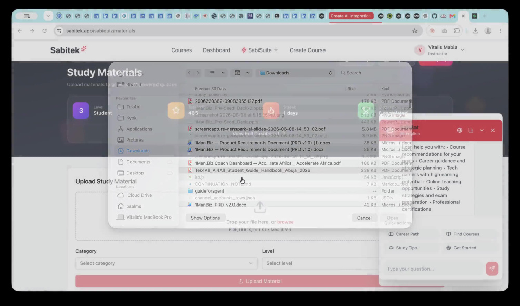
Task: Choose the Career Path quick action
Action: pos(411,234)
